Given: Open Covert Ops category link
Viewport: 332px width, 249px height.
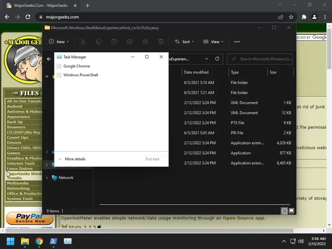Looking at the screenshot, I should pos(18,137).
